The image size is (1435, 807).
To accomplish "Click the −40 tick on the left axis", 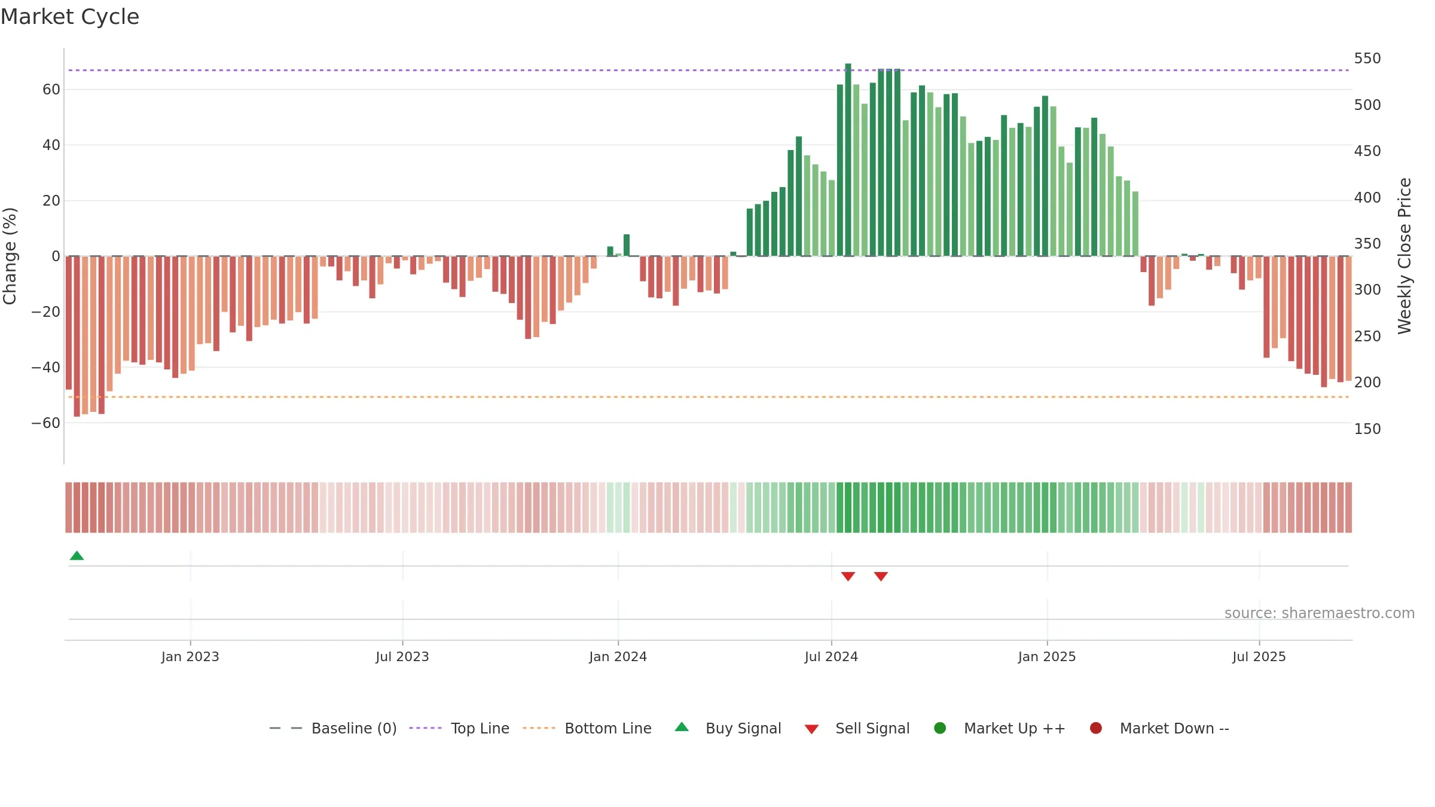I will (x=46, y=368).
